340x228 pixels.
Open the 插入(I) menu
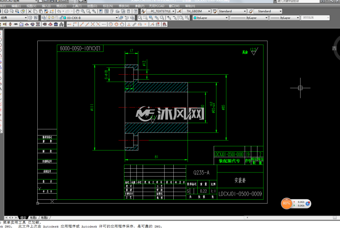tap(46, 6)
